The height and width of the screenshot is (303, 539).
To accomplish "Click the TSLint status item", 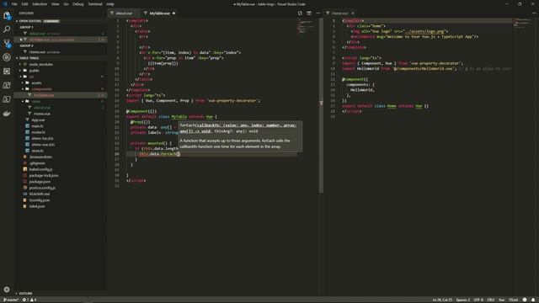I will [x=513, y=300].
